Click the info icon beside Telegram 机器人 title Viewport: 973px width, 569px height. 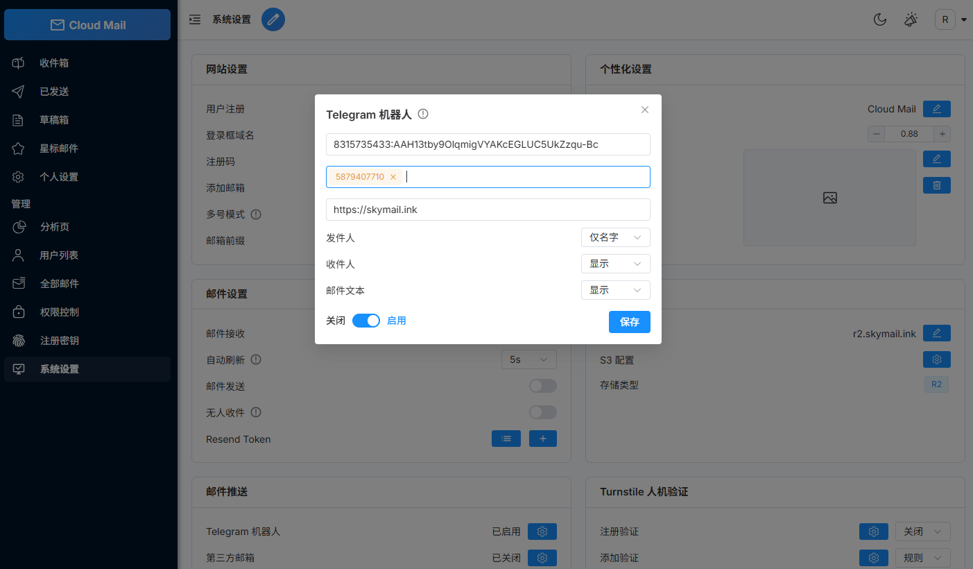(x=423, y=114)
